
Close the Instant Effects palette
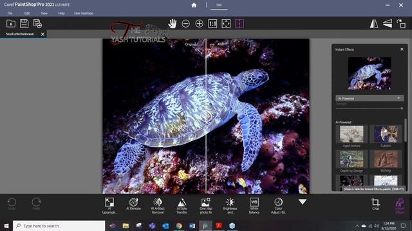(x=402, y=49)
